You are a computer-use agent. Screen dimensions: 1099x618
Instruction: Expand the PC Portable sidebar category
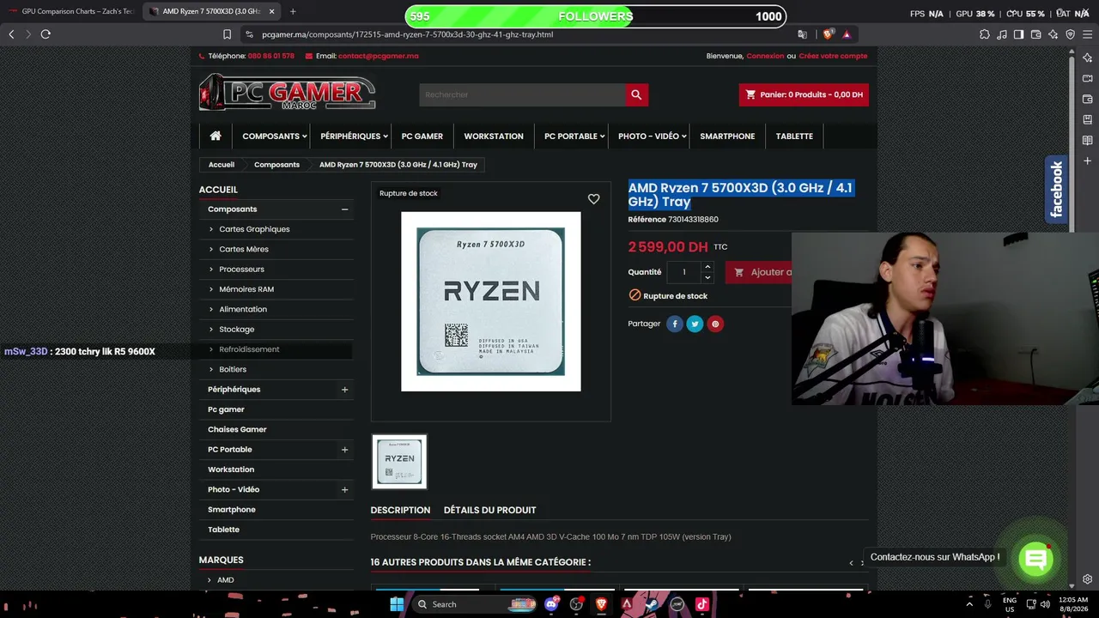[x=344, y=450]
